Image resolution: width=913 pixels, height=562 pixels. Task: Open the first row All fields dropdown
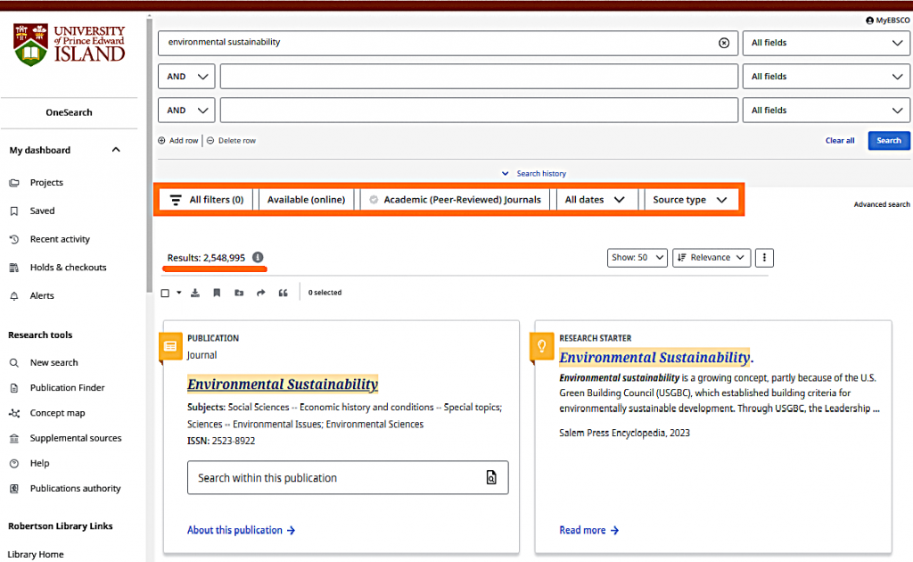click(826, 43)
